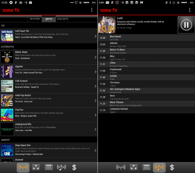The height and width of the screenshot is (173, 195).
Task: Select Deep Space One station title
Action: [x=23, y=145]
